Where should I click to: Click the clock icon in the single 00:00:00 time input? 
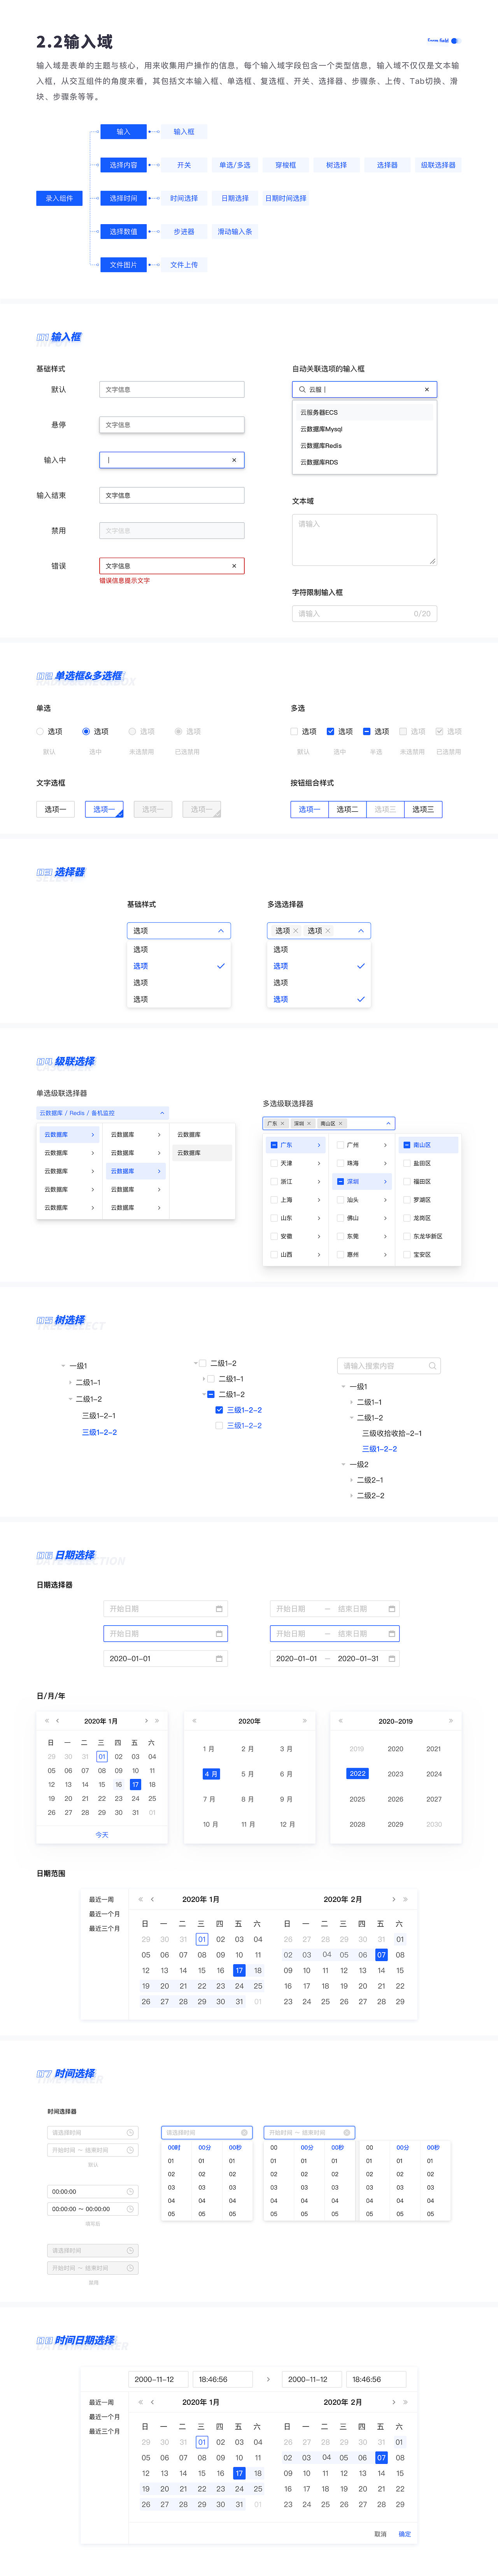tap(130, 2191)
